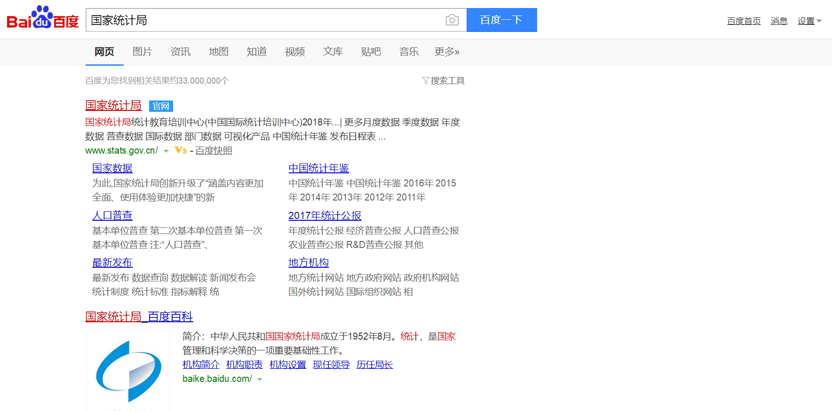Switch to the 地图 tab

coord(219,52)
